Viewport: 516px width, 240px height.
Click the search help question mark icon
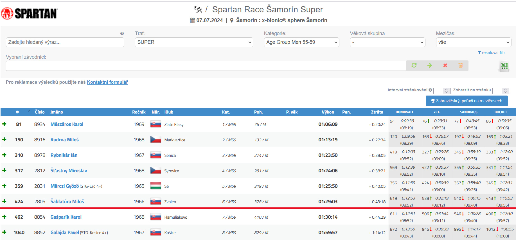[x=122, y=33]
